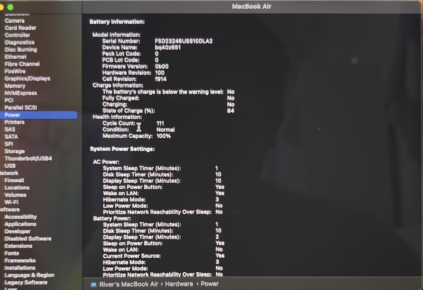423x290 pixels.
Task: Show Memory information
Action: coord(15,86)
